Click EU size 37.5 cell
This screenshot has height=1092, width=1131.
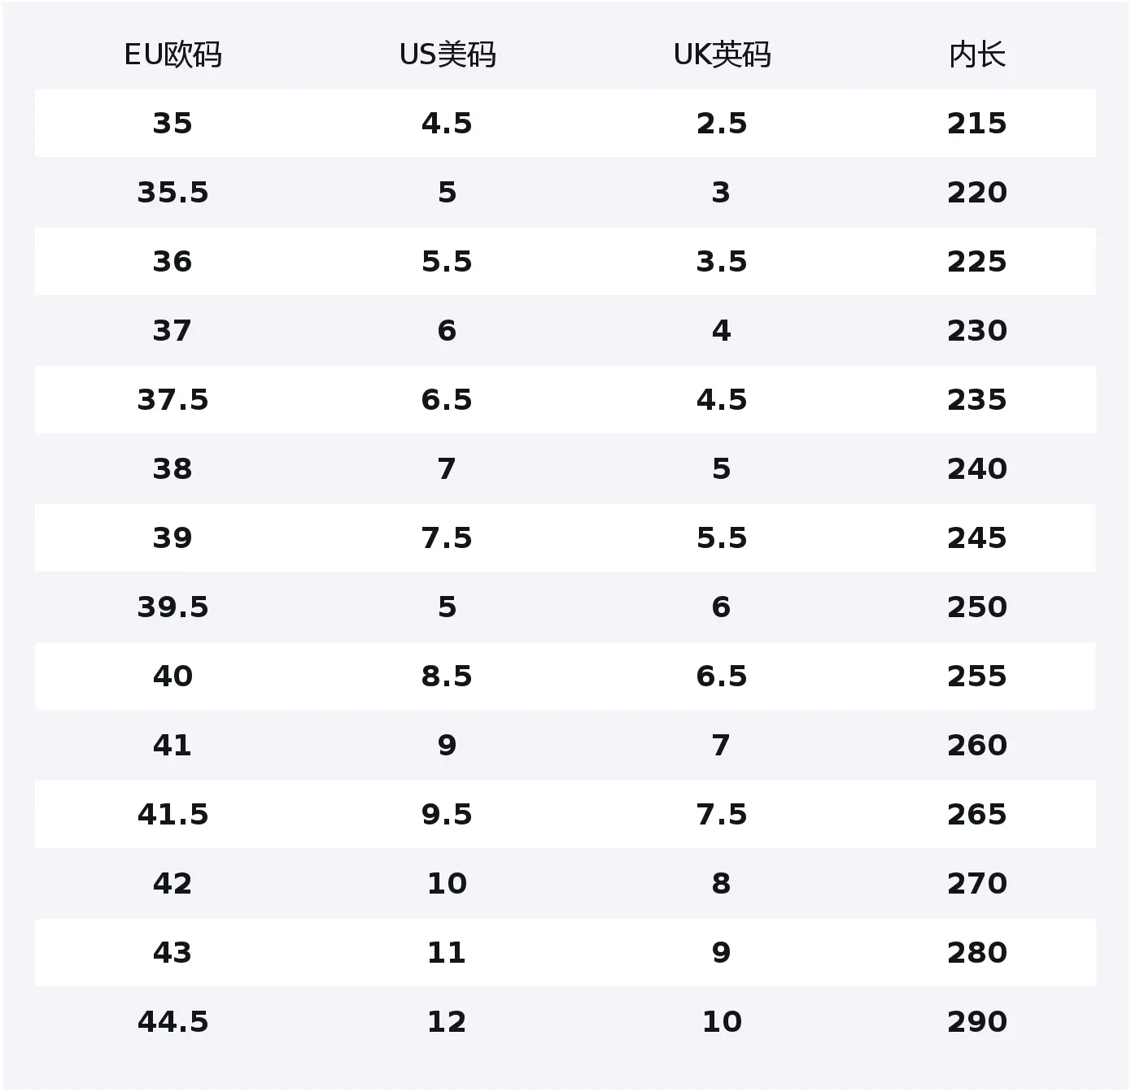coord(172,400)
